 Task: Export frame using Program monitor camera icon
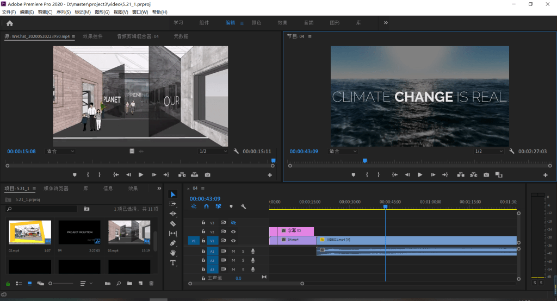486,175
